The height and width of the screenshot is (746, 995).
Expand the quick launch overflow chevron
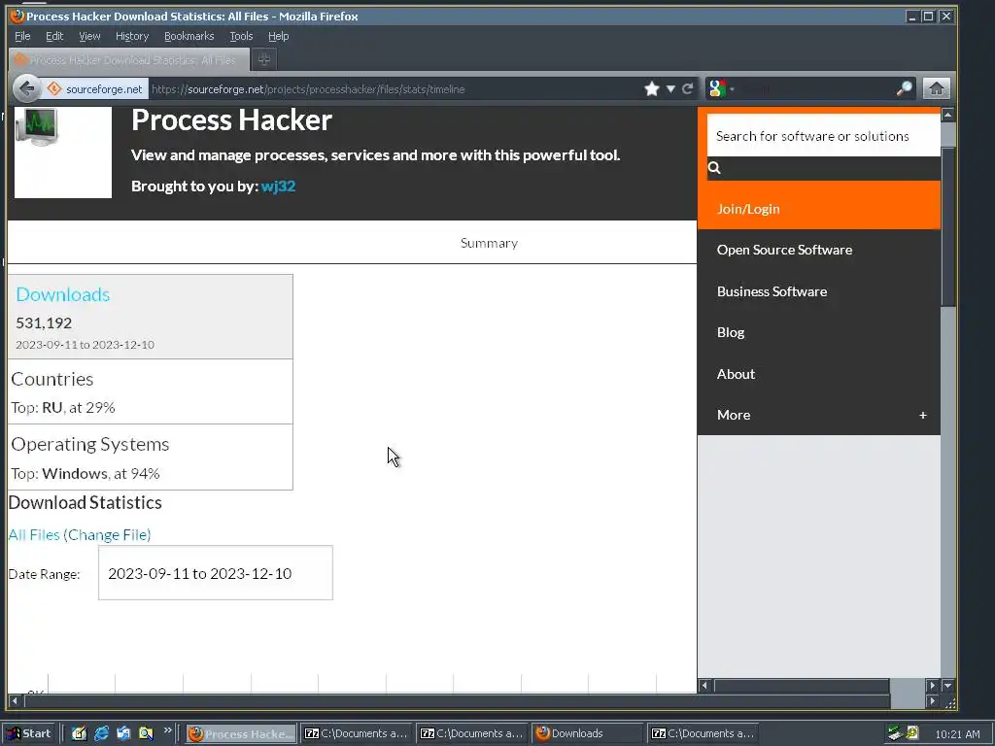pos(167,730)
